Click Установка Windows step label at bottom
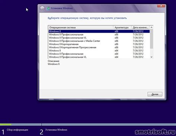Image resolution: width=176 pixels, height=136 pixels. pos(56,130)
